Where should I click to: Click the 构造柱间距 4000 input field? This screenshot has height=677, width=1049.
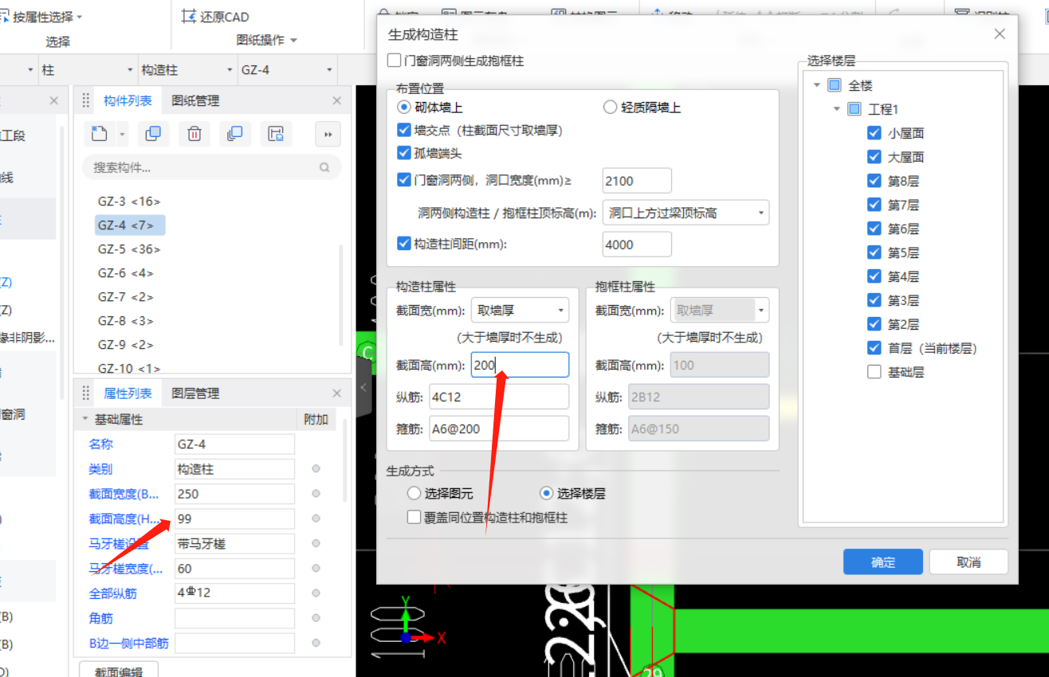637,245
